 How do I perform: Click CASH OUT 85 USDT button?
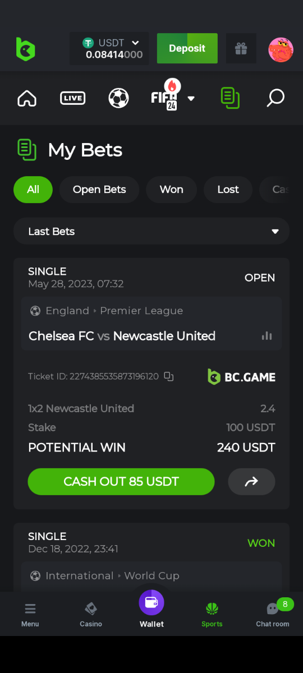tap(121, 481)
